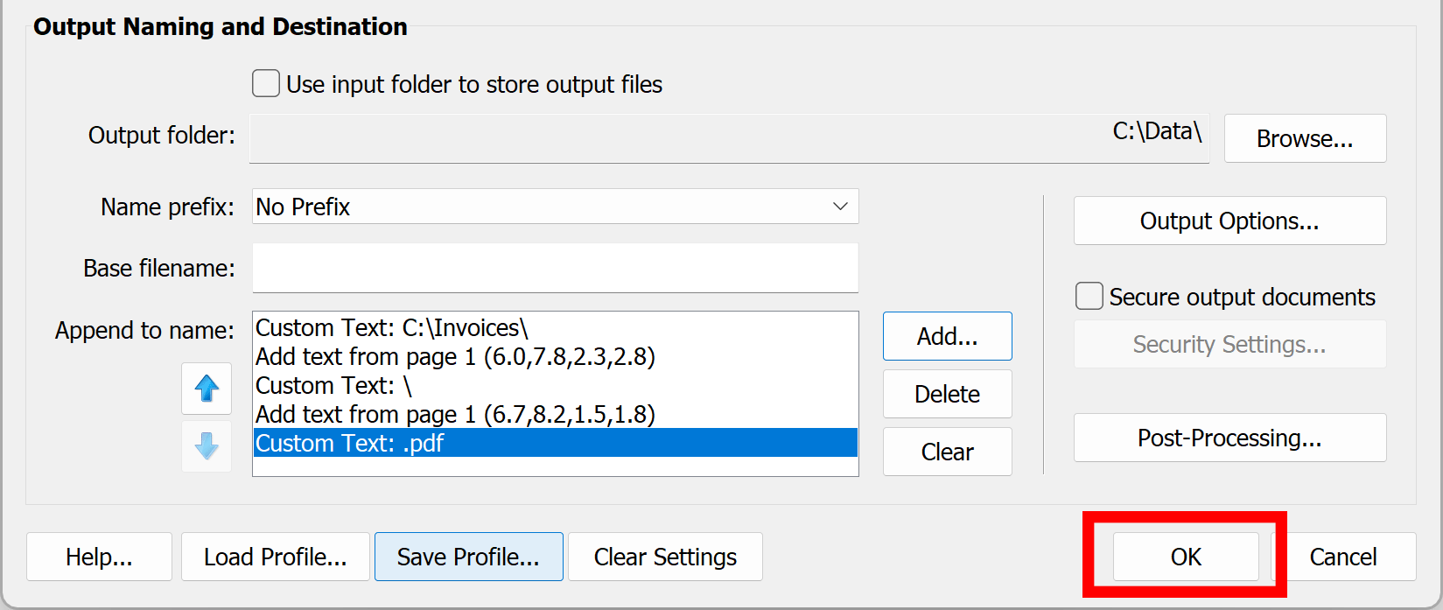
Task: Select the Custom Text: .pdf list item
Action: [350, 444]
